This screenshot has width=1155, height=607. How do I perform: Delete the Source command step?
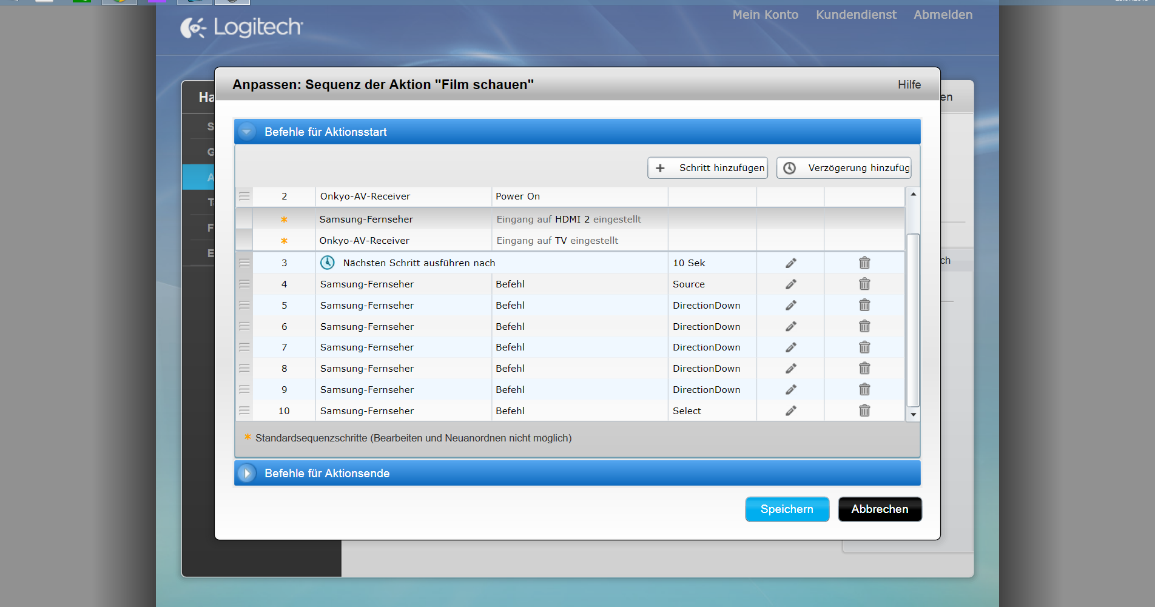864,284
